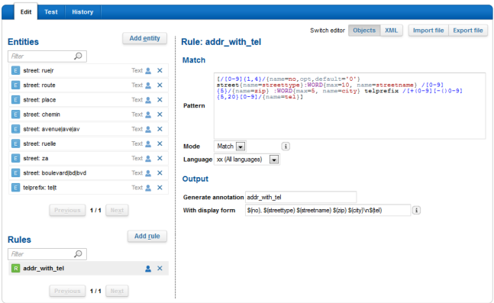This screenshot has width=494, height=303.
Task: Click user icon for 'street: boulevard|bd|bvd'
Action: (148, 173)
